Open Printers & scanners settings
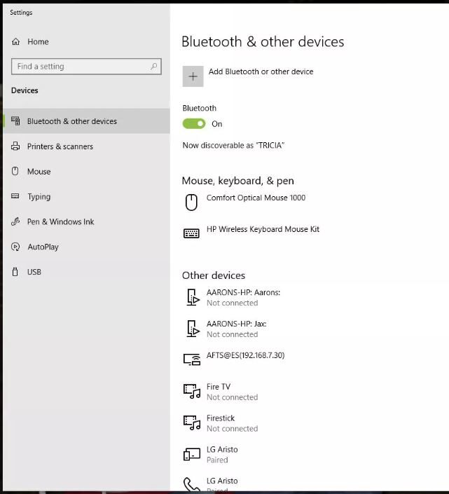 click(60, 146)
